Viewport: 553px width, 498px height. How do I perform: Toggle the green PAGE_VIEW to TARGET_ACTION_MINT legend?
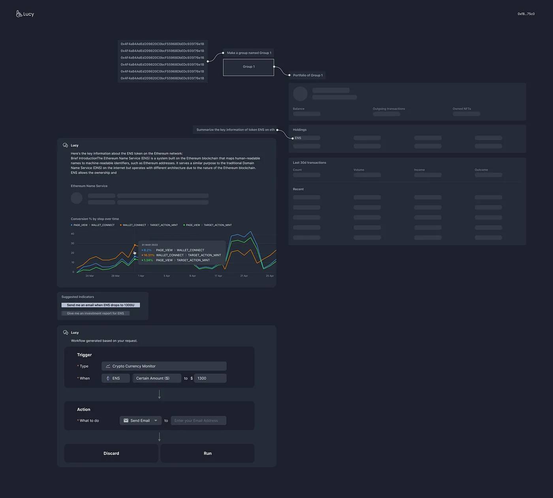pyautogui.click(x=208, y=225)
